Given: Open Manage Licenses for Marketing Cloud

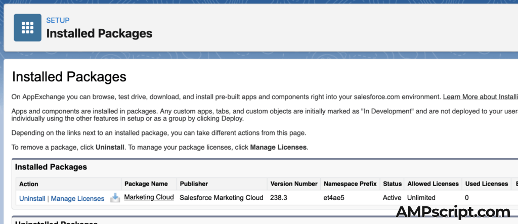Looking at the screenshot, I should 77,199.
